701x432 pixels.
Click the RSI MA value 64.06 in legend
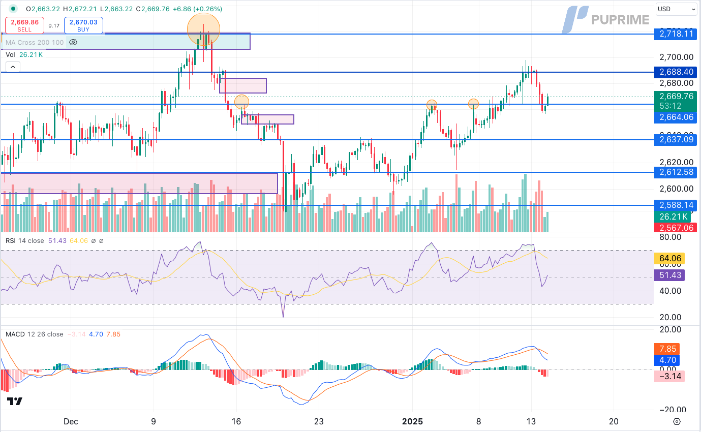click(79, 241)
